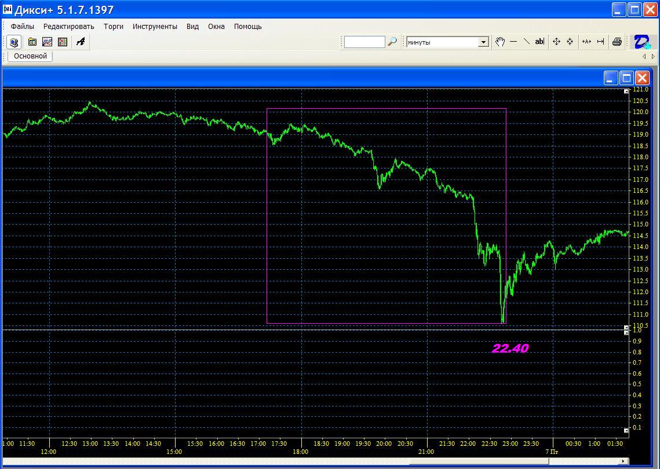The height and width of the screenshot is (469, 660).
Task: Click the ‹A› auto-scale icon
Action: tap(586, 42)
